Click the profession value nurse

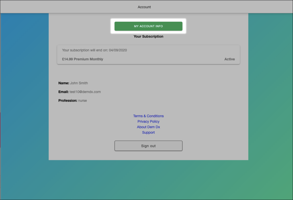coord(82,101)
